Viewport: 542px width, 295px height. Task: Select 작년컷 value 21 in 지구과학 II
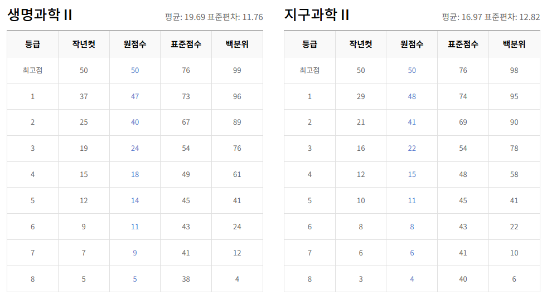pos(361,122)
